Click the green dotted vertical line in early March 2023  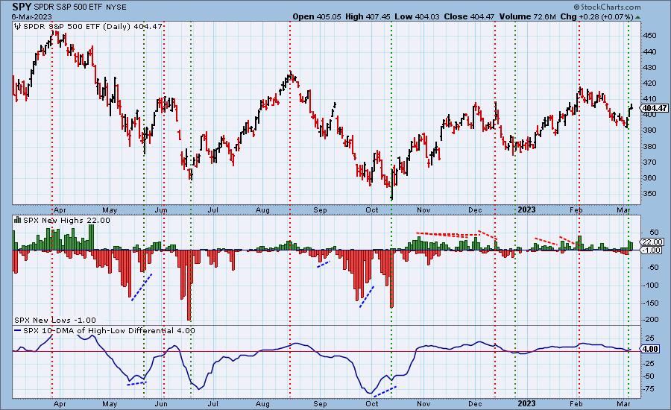pyautogui.click(x=629, y=209)
